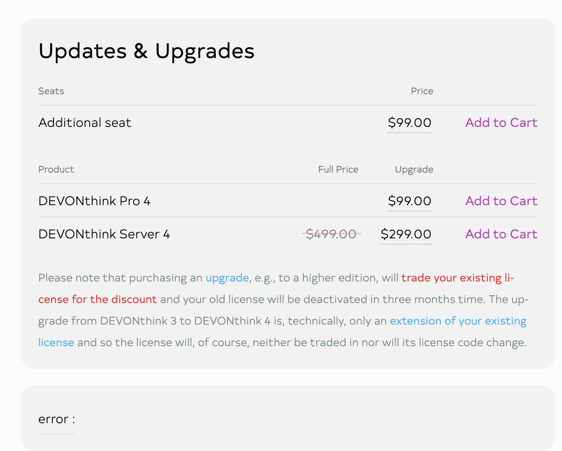Image resolution: width=562 pixels, height=451 pixels.
Task: Click the "Upgrade" column header
Action: coord(414,170)
